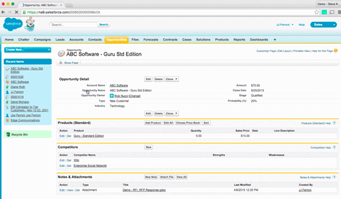
Task: Open the Edge Communications recent item
Action: pos(25,120)
